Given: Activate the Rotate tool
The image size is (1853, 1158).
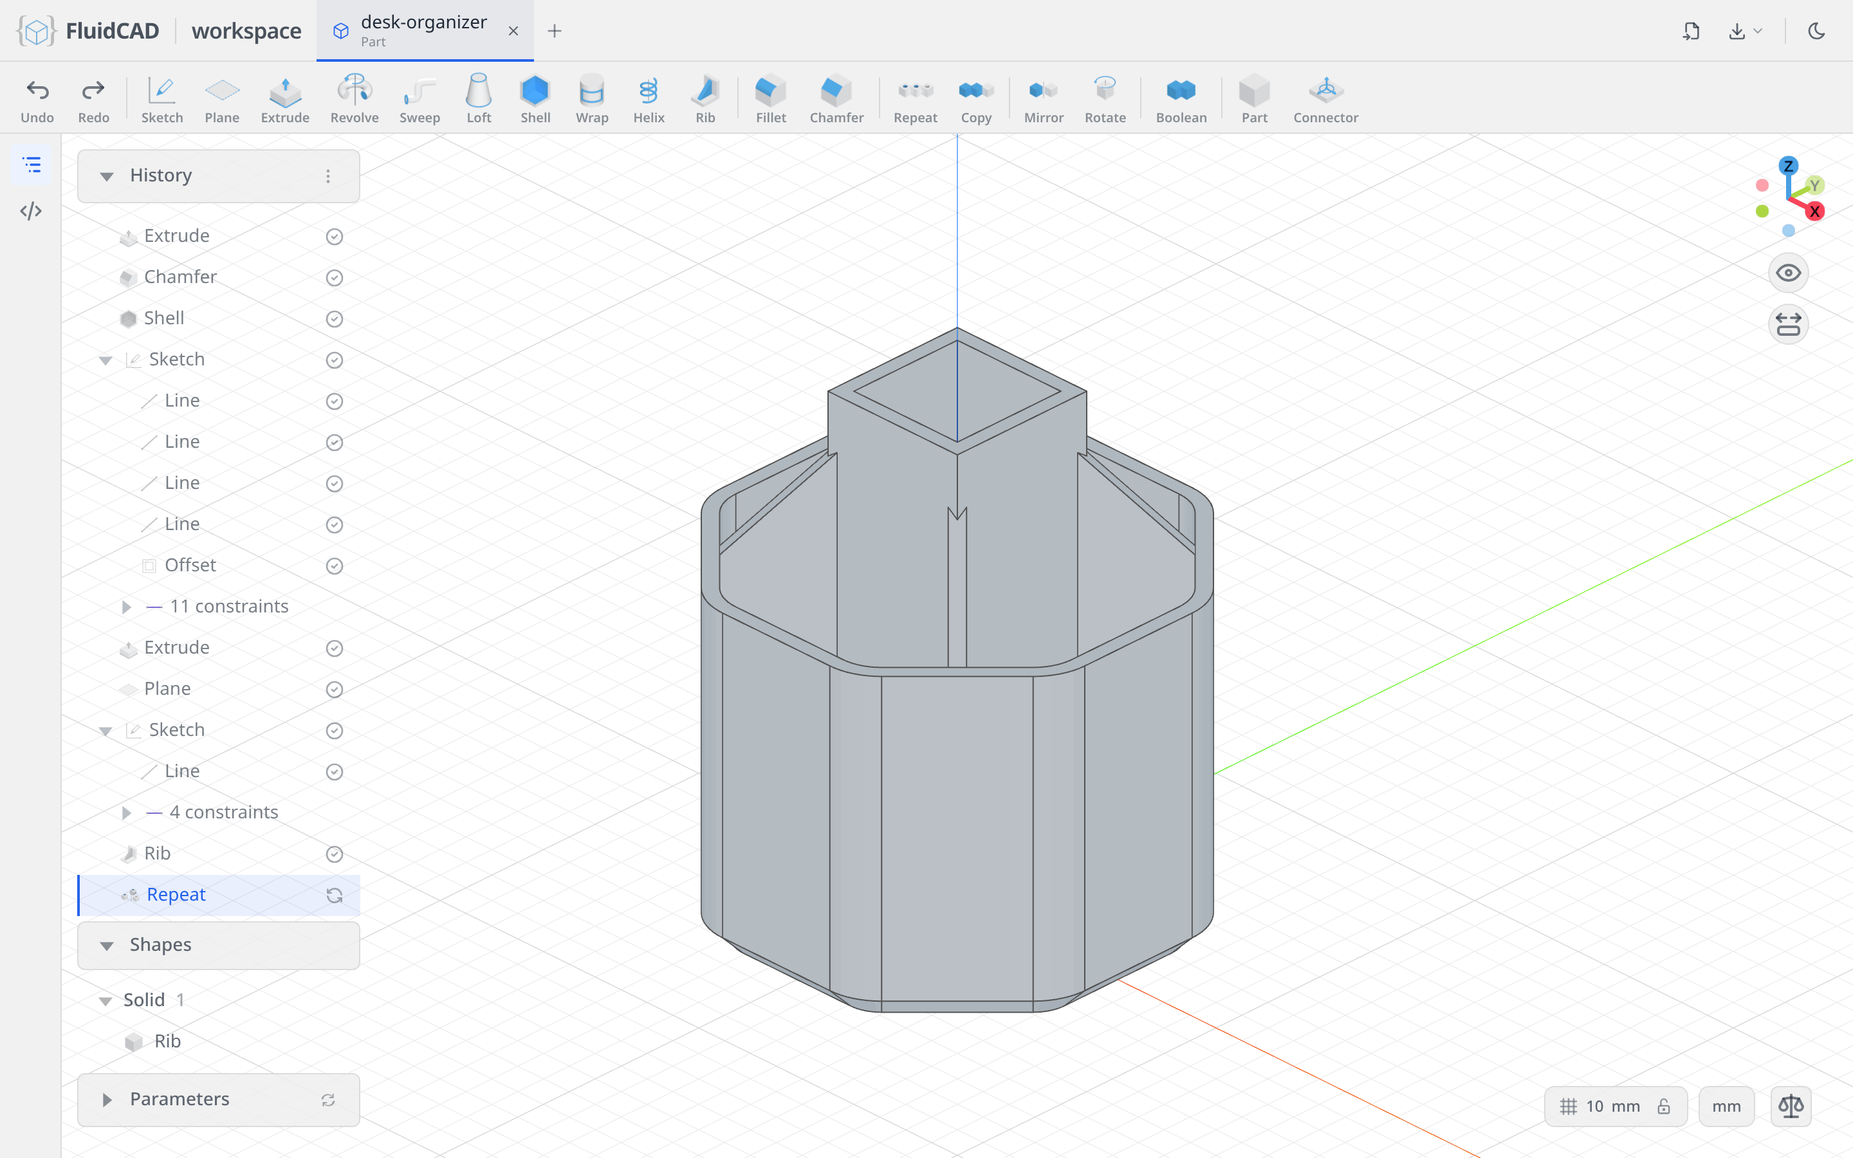Looking at the screenshot, I should click(1105, 100).
